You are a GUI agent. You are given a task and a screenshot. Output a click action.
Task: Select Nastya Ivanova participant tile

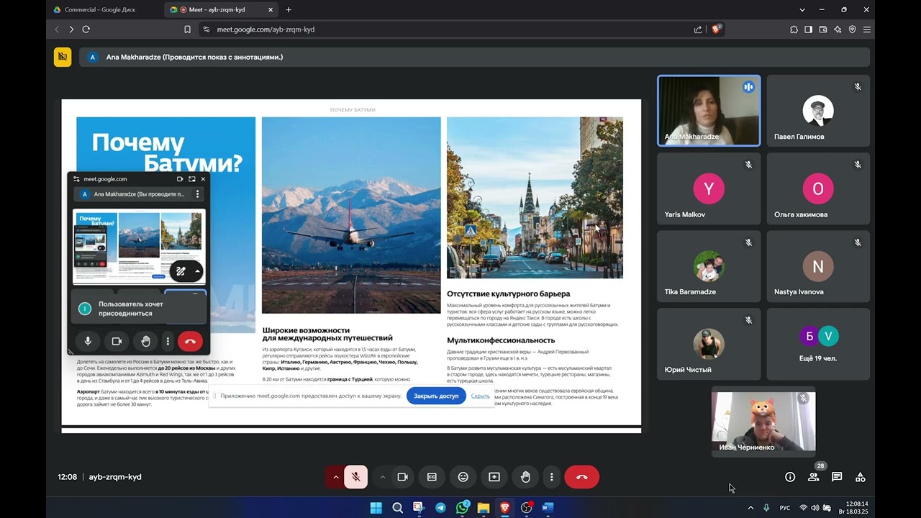point(818,266)
